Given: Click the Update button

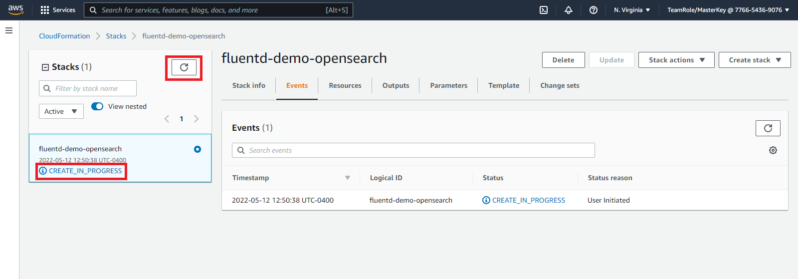Looking at the screenshot, I should tap(611, 60).
